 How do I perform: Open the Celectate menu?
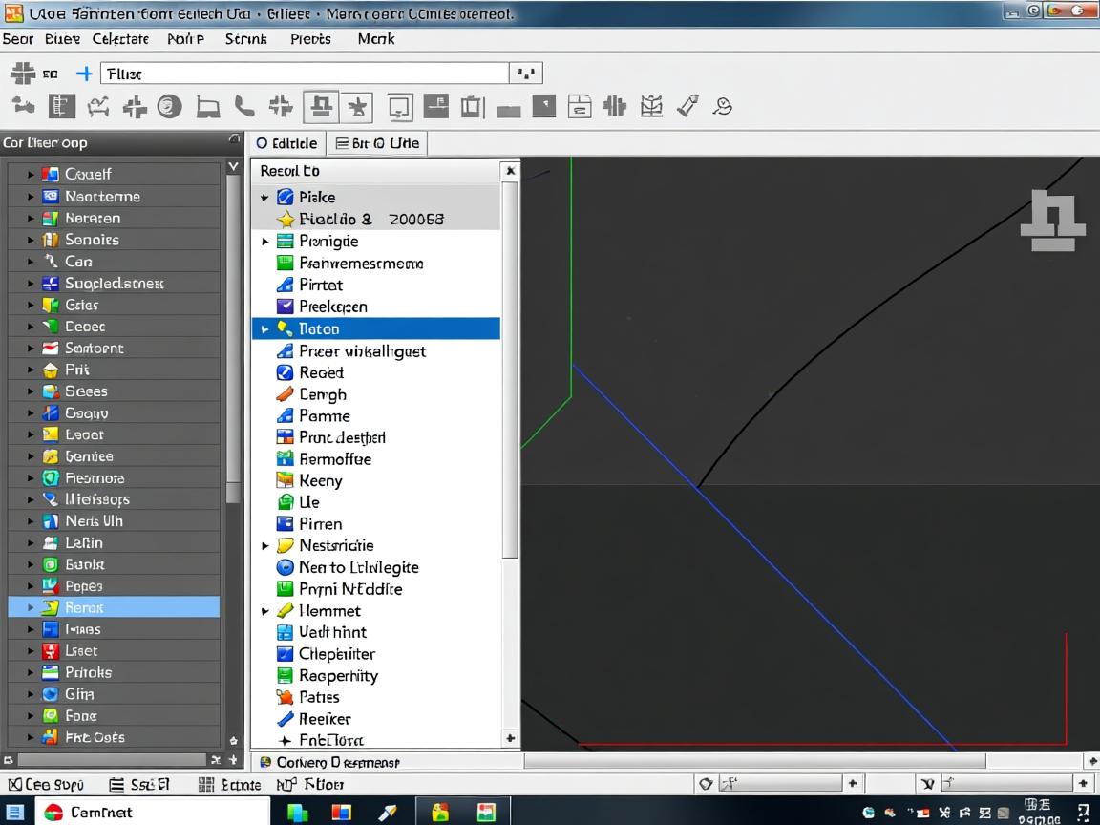[120, 39]
